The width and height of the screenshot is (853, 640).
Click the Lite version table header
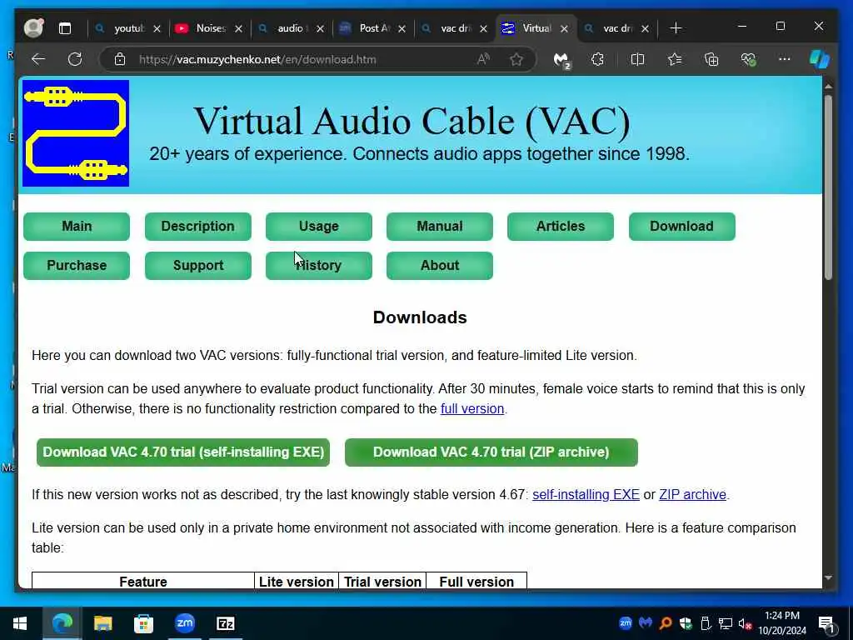pyautogui.click(x=296, y=582)
